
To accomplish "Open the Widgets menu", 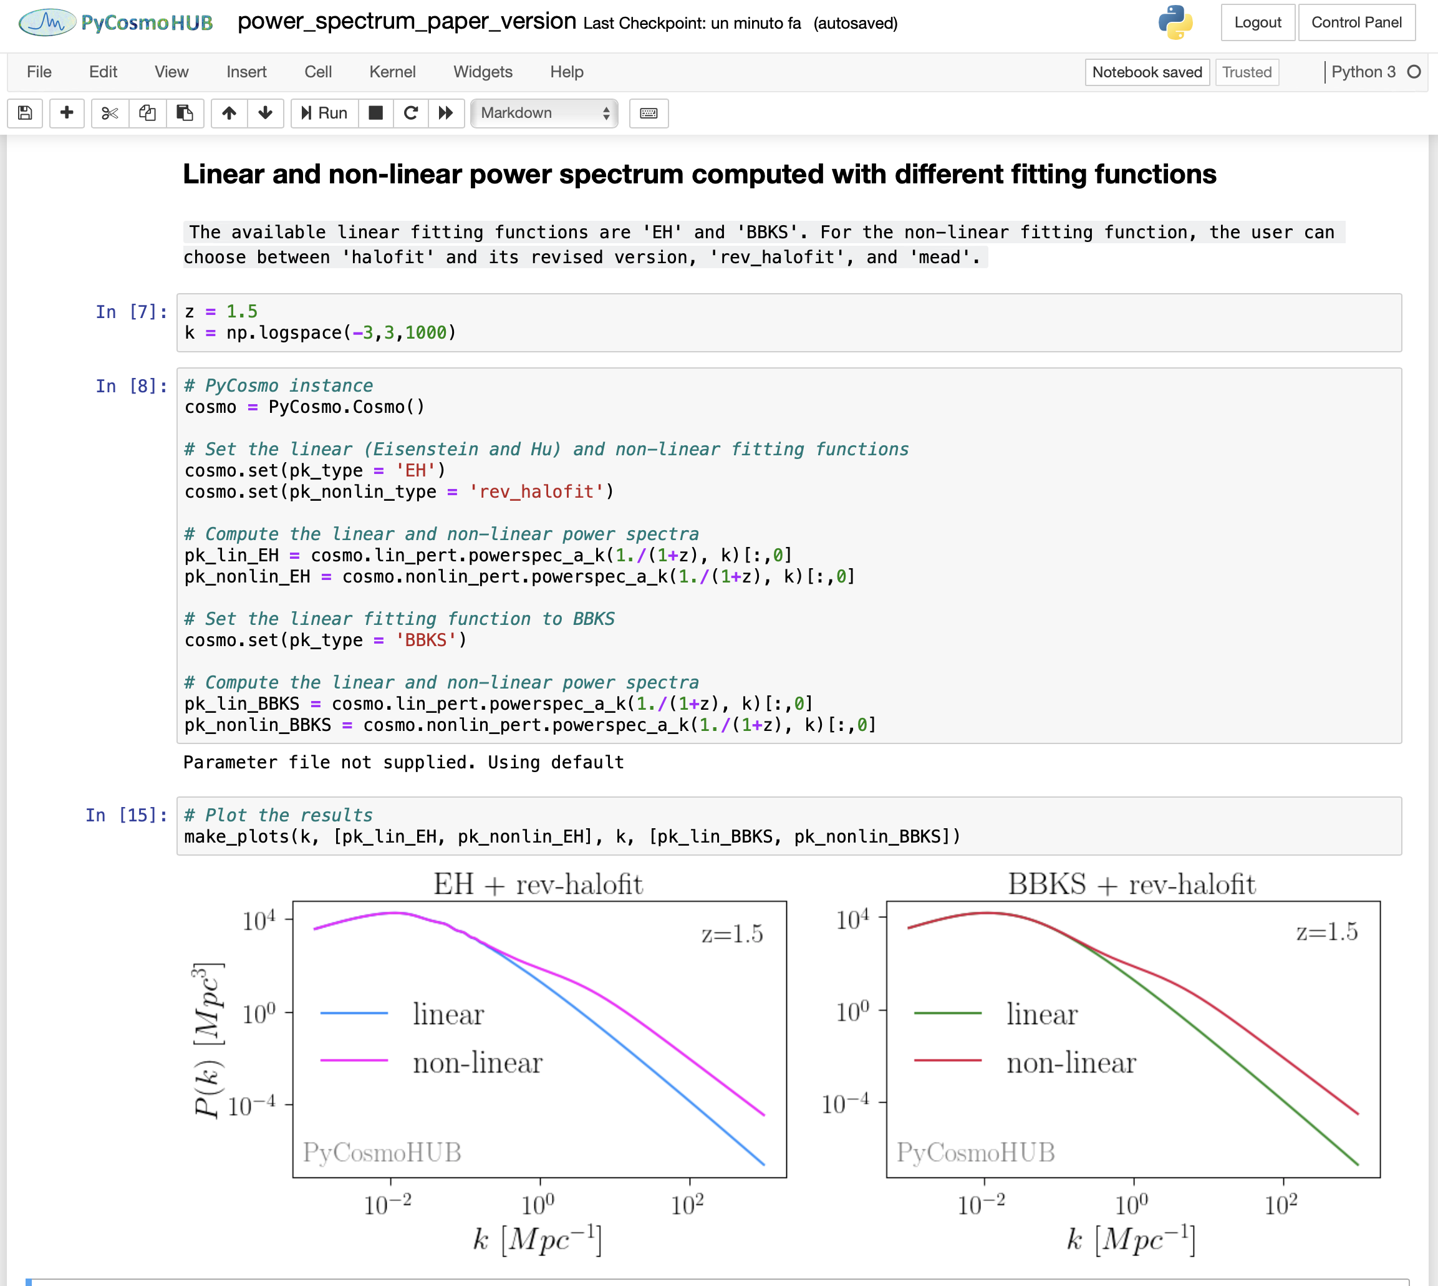I will coord(483,72).
